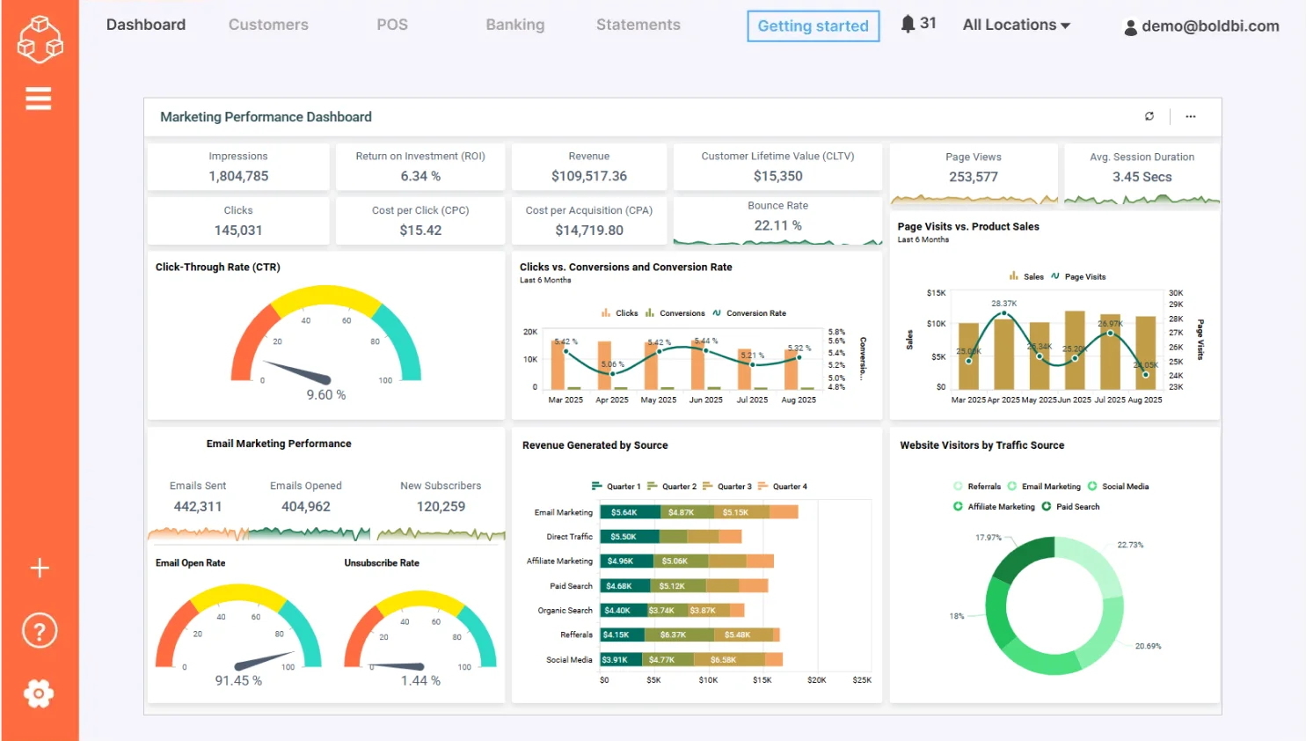This screenshot has height=741, width=1306.
Task: Open help via the question mark icon
Action: [39, 630]
